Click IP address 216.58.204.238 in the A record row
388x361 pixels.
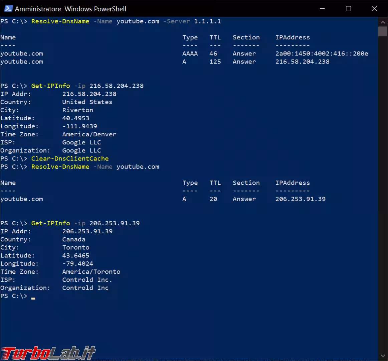point(303,62)
